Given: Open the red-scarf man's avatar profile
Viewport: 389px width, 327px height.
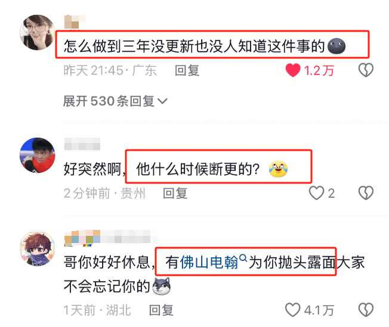Looking at the screenshot, I should (x=38, y=155).
